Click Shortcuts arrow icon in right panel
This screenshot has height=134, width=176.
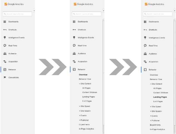tap(145, 30)
